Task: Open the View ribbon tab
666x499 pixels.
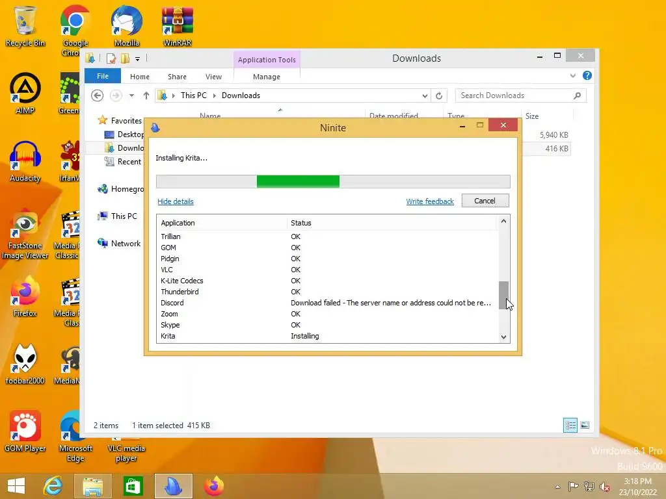Action: [213, 77]
